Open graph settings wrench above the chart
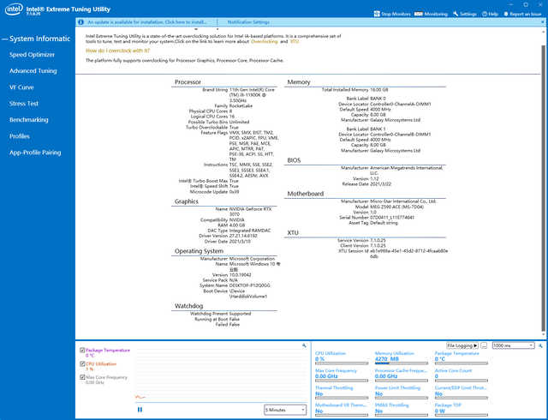The image size is (548, 420). pyautogui.click(x=304, y=345)
